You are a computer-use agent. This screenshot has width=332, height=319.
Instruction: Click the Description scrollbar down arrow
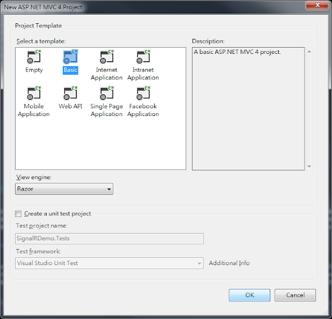click(309, 167)
